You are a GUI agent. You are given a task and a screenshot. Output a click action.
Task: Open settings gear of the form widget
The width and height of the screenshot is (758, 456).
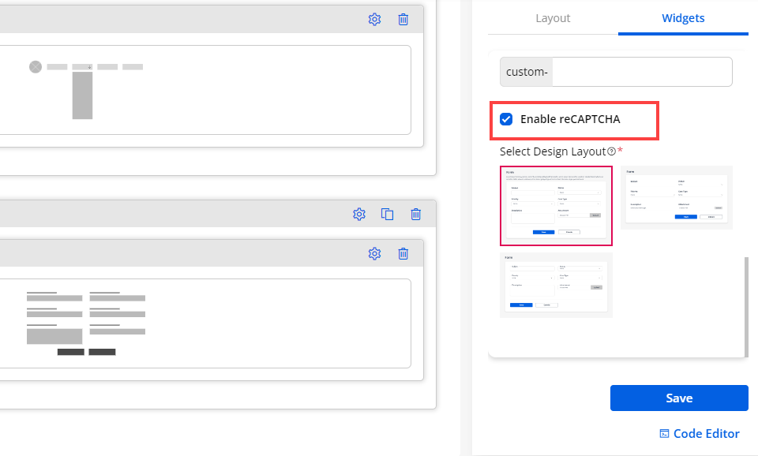(374, 253)
